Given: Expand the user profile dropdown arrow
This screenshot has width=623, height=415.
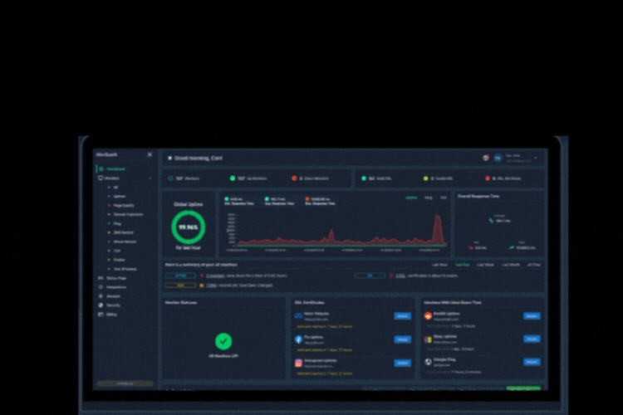Looking at the screenshot, I should [536, 158].
